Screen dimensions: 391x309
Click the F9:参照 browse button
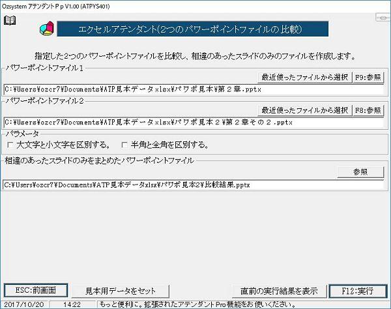tap(368, 78)
